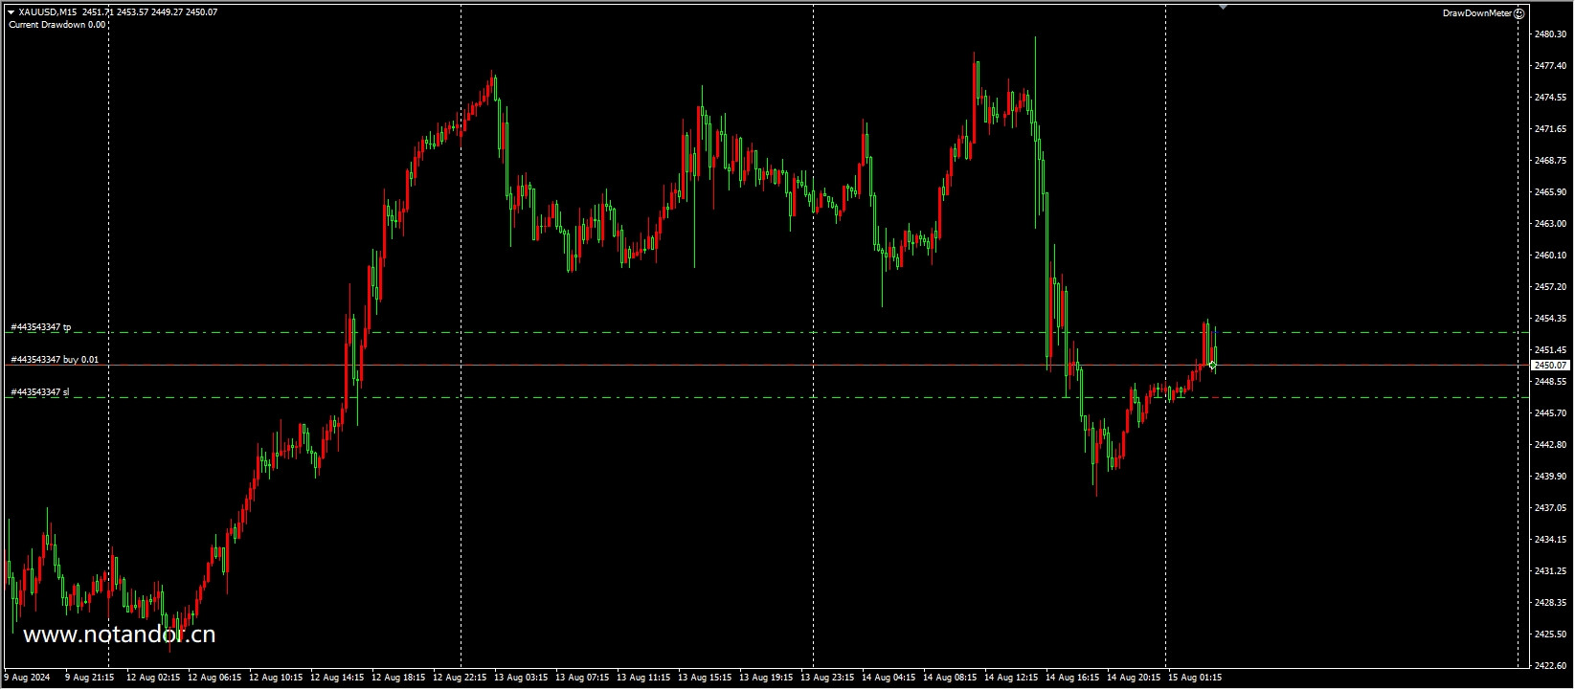Select the #443543347 tp take-profit label
Screen dimensions: 1575x690
[x=40, y=327]
